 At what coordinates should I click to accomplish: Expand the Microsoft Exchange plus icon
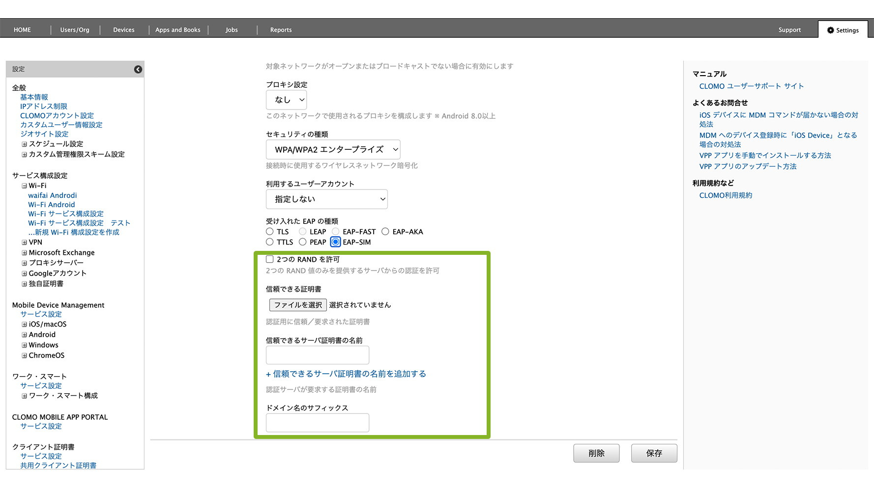pos(24,253)
